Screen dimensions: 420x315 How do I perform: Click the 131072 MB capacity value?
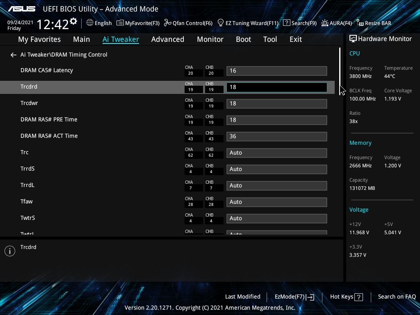[362, 188]
